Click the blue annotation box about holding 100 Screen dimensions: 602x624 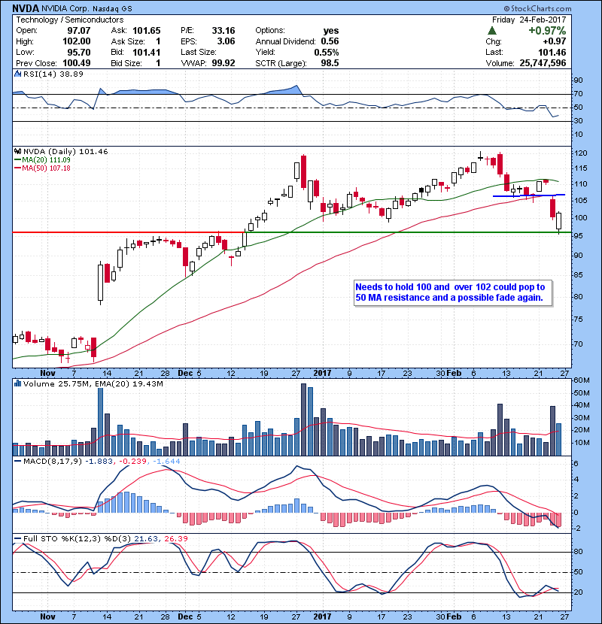pos(453,293)
